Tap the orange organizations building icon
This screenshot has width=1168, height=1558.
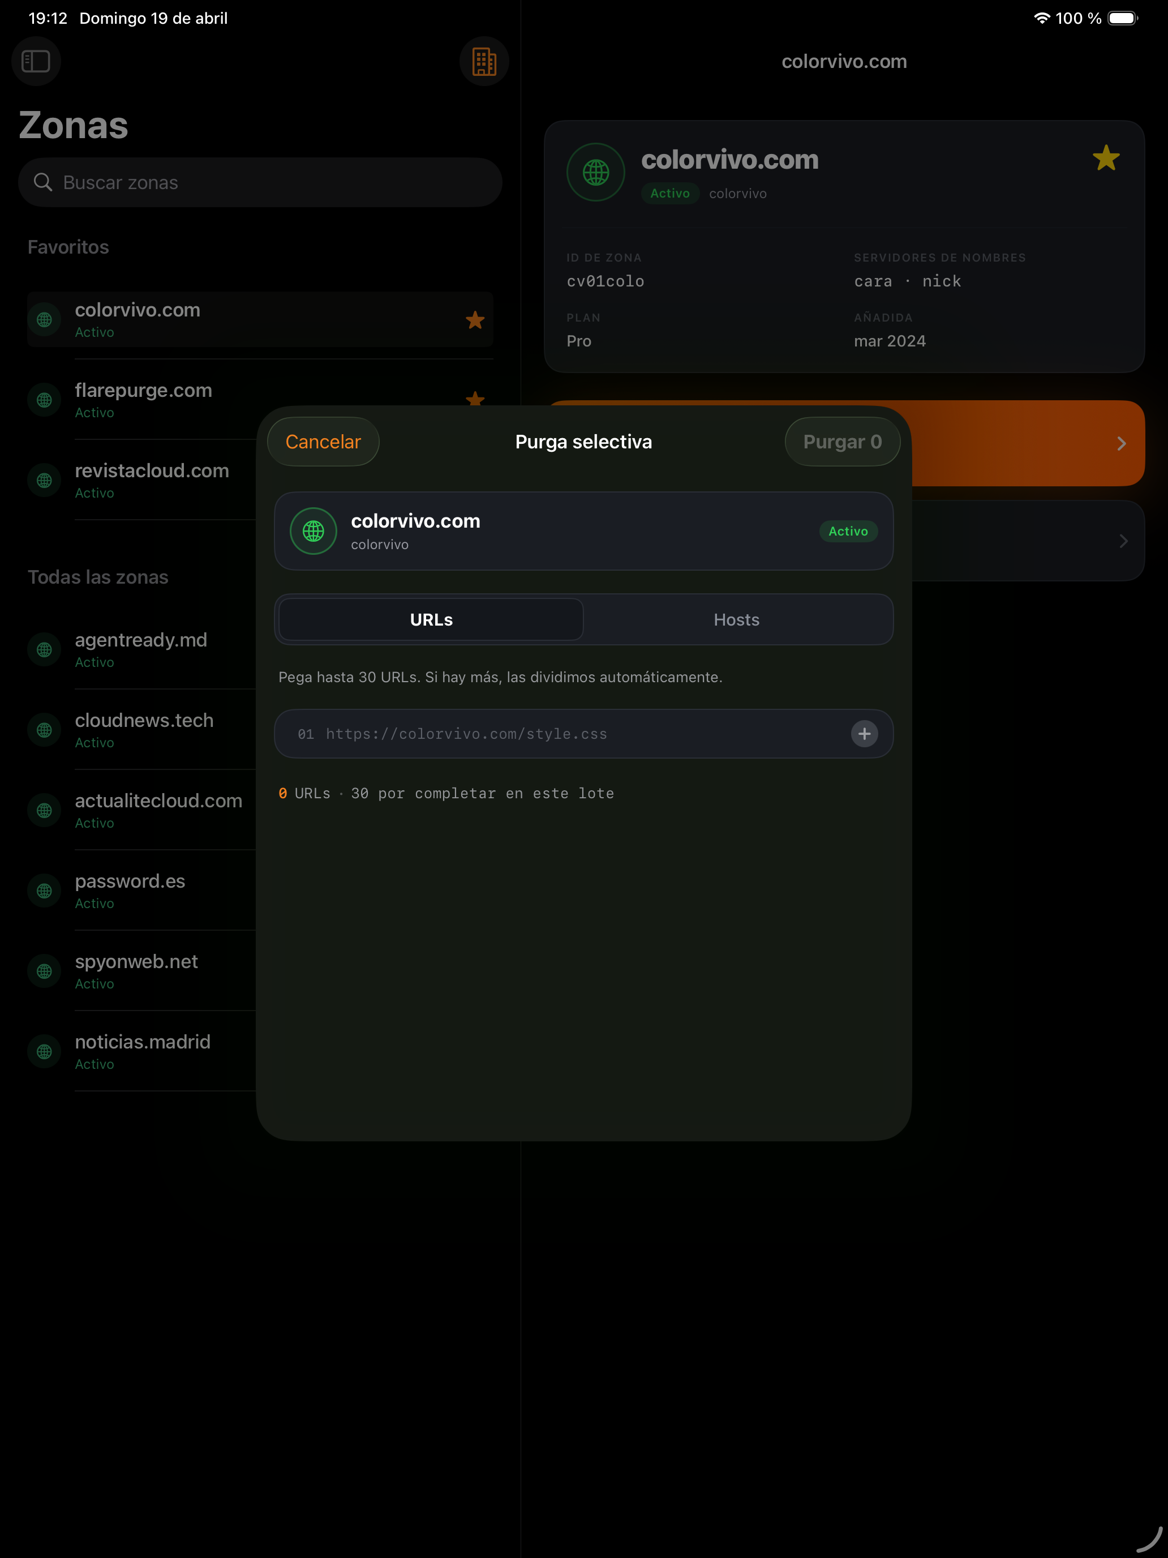tap(484, 61)
